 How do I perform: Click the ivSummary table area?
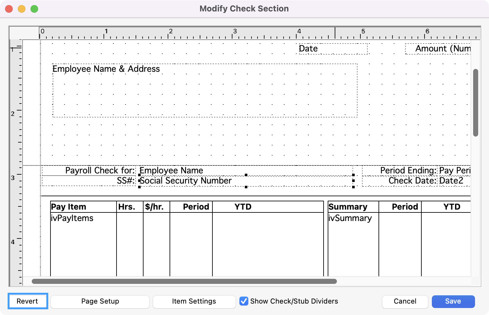[353, 241]
